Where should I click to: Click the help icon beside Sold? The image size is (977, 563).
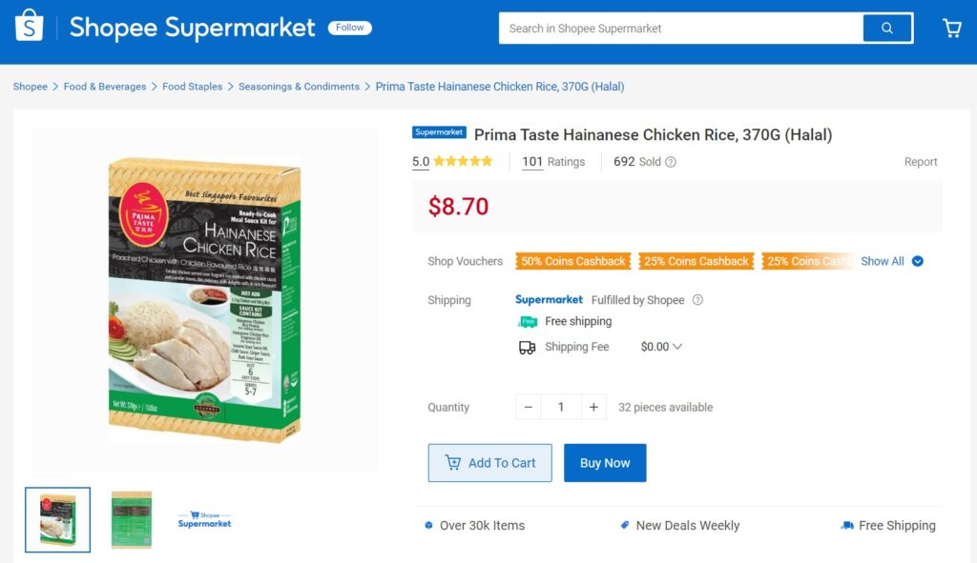671,162
